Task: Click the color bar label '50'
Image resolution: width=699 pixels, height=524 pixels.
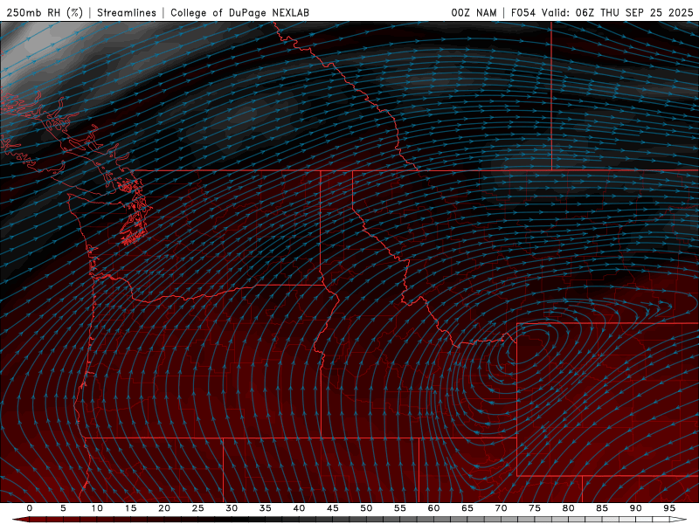Action: (x=366, y=508)
